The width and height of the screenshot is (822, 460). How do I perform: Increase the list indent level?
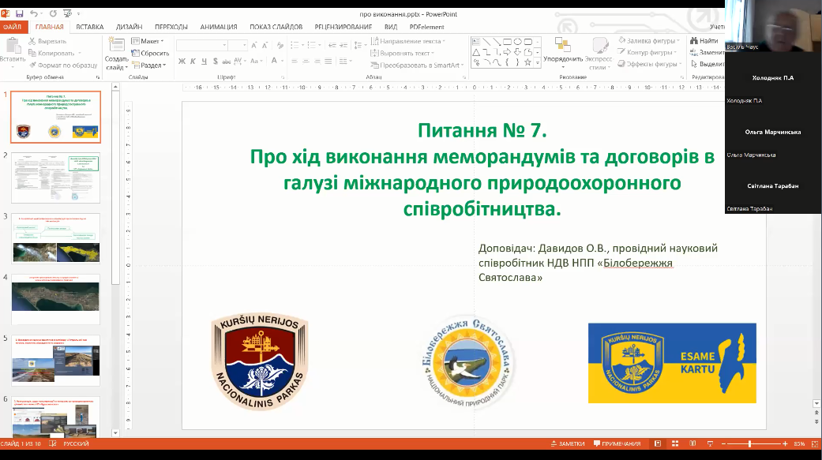point(343,46)
